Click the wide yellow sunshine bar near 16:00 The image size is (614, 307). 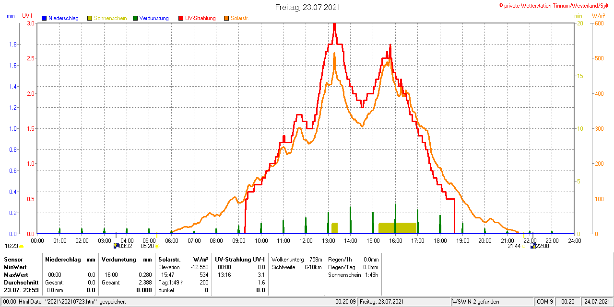pyautogui.click(x=397, y=228)
